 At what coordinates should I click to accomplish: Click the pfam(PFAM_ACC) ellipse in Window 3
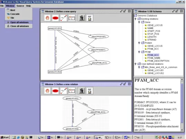coord(98,112)
